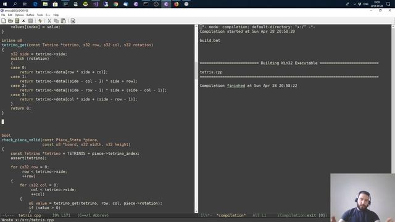Switch to Visual Studio on the taskbar
The image size is (395, 222).
[x=96, y=4]
